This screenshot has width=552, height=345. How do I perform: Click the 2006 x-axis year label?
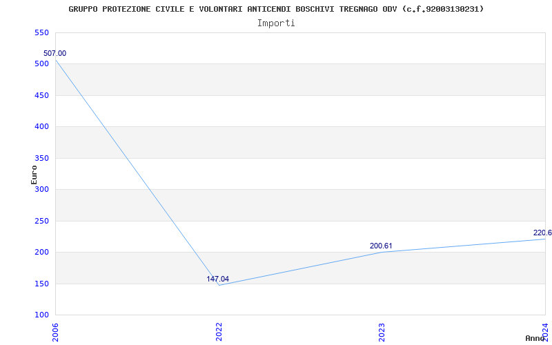55,333
